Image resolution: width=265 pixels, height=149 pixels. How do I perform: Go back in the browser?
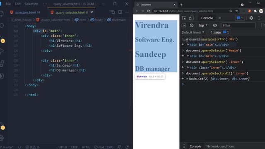[x=137, y=11]
